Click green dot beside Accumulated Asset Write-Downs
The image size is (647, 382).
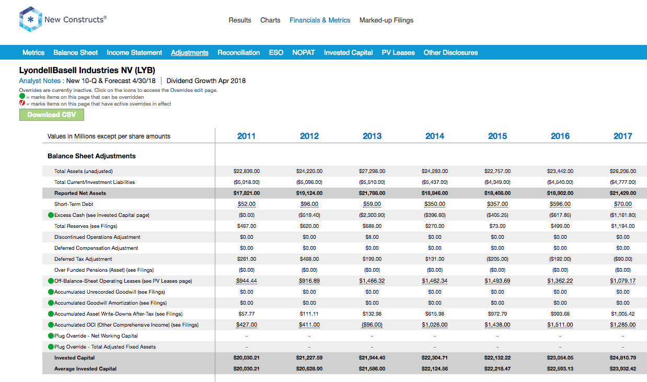(x=51, y=314)
